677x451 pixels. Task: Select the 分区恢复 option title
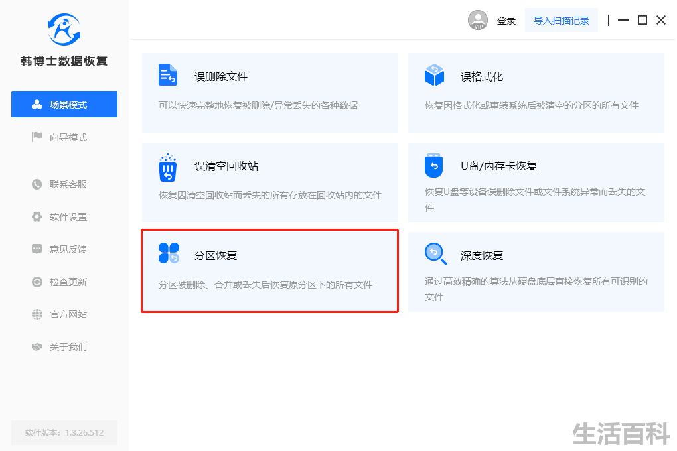tap(216, 255)
